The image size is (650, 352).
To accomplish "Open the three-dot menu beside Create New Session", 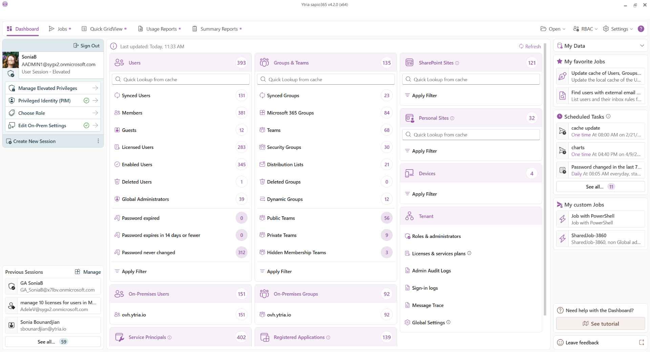I will (x=98, y=141).
